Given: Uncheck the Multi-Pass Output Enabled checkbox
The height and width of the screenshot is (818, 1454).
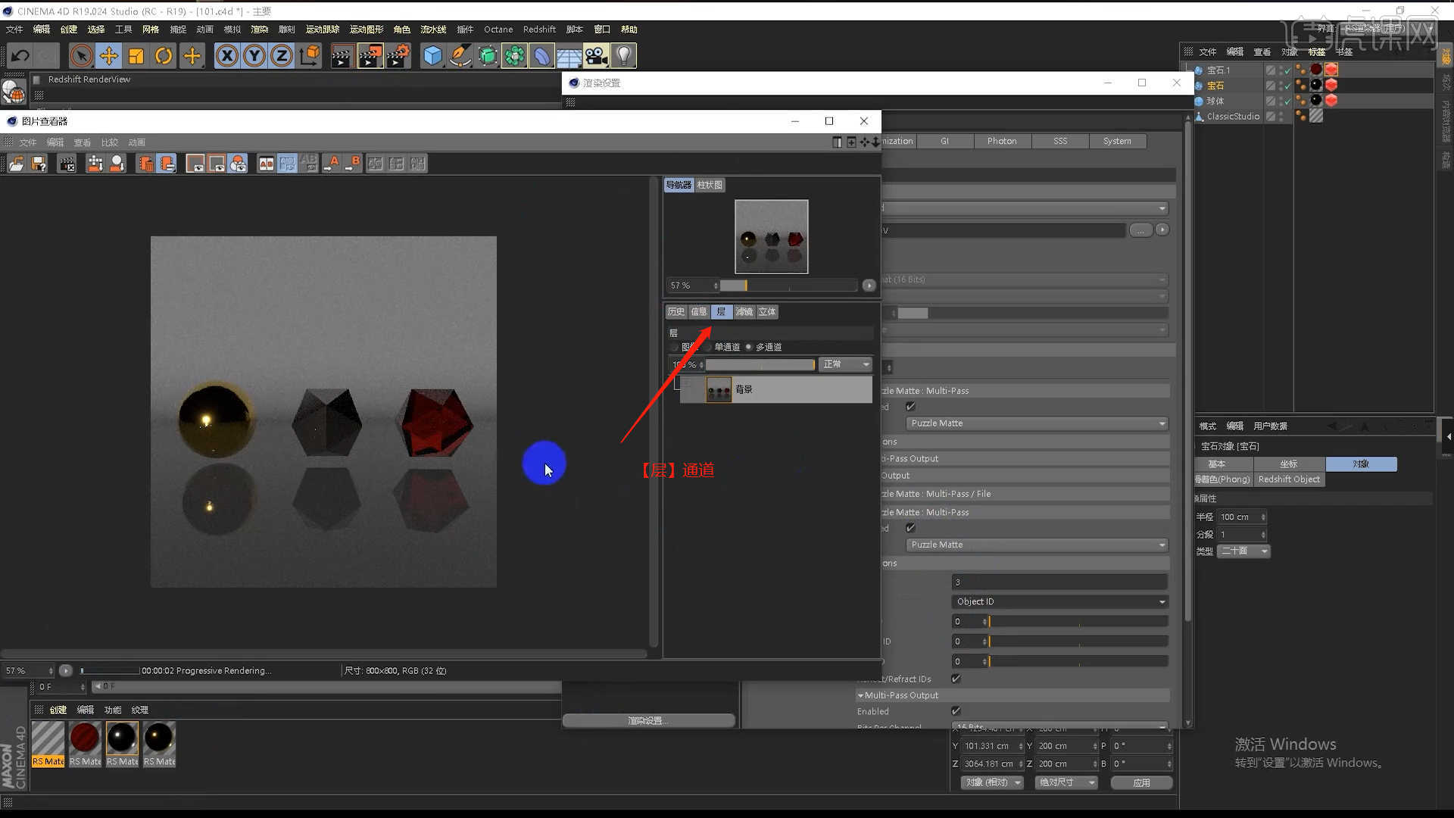Looking at the screenshot, I should [956, 711].
